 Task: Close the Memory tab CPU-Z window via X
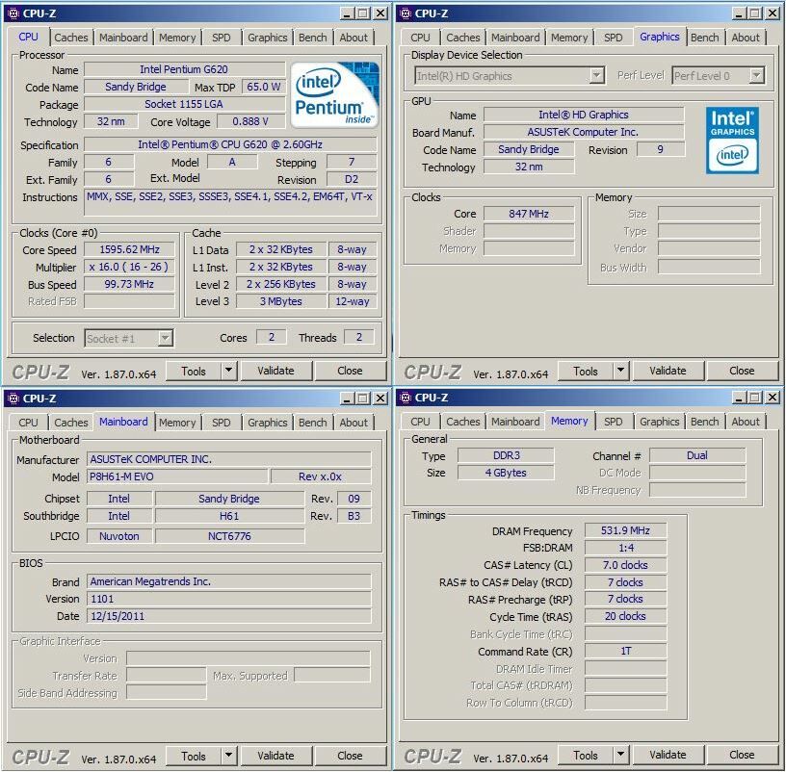coord(773,398)
